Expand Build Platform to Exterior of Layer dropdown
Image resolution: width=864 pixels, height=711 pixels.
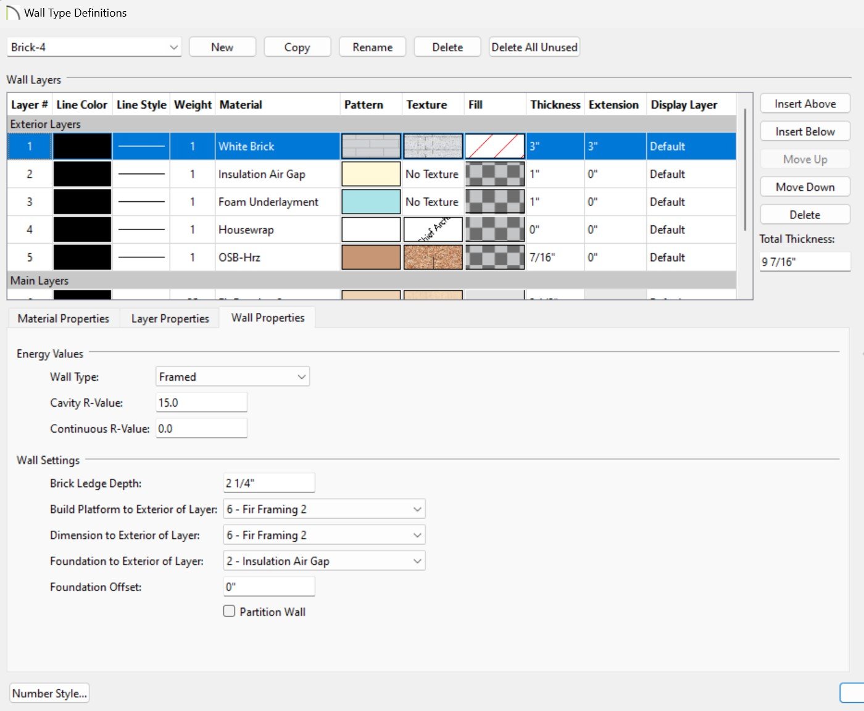coord(324,509)
